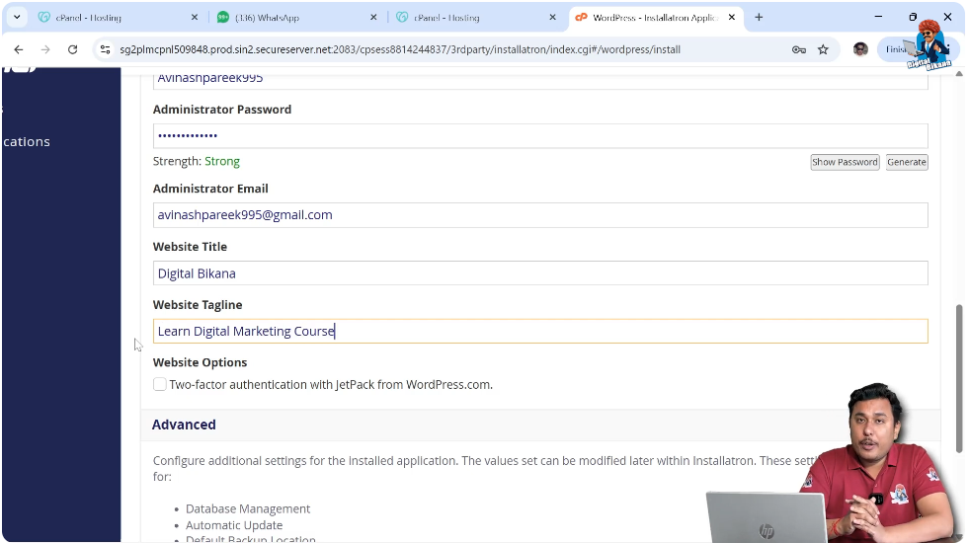Focus the Website Tagline field
The width and height of the screenshot is (969, 543).
pyautogui.click(x=540, y=331)
